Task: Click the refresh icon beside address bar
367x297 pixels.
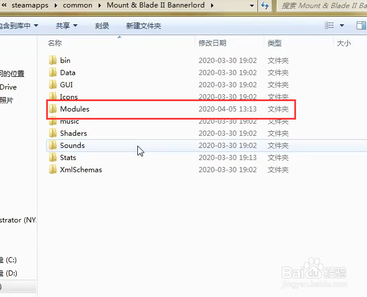Action: pos(265,5)
